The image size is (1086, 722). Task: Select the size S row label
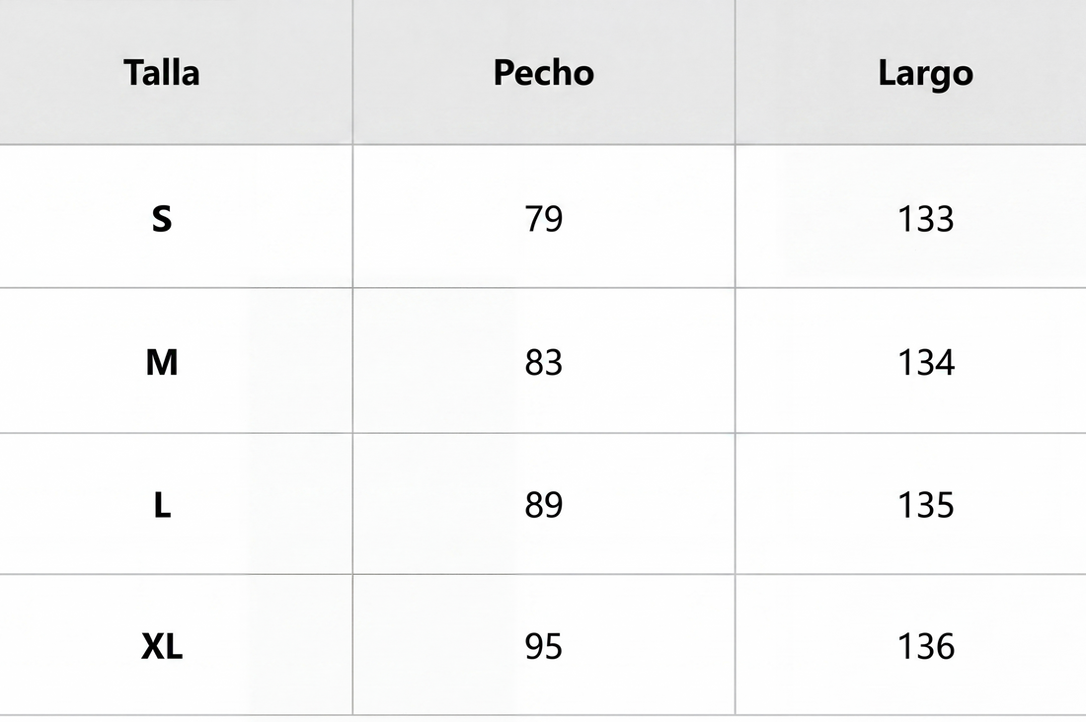tap(162, 218)
